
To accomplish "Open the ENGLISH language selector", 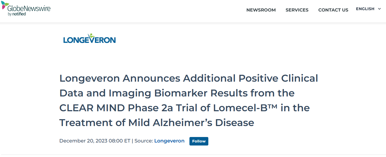I will 365,9.
